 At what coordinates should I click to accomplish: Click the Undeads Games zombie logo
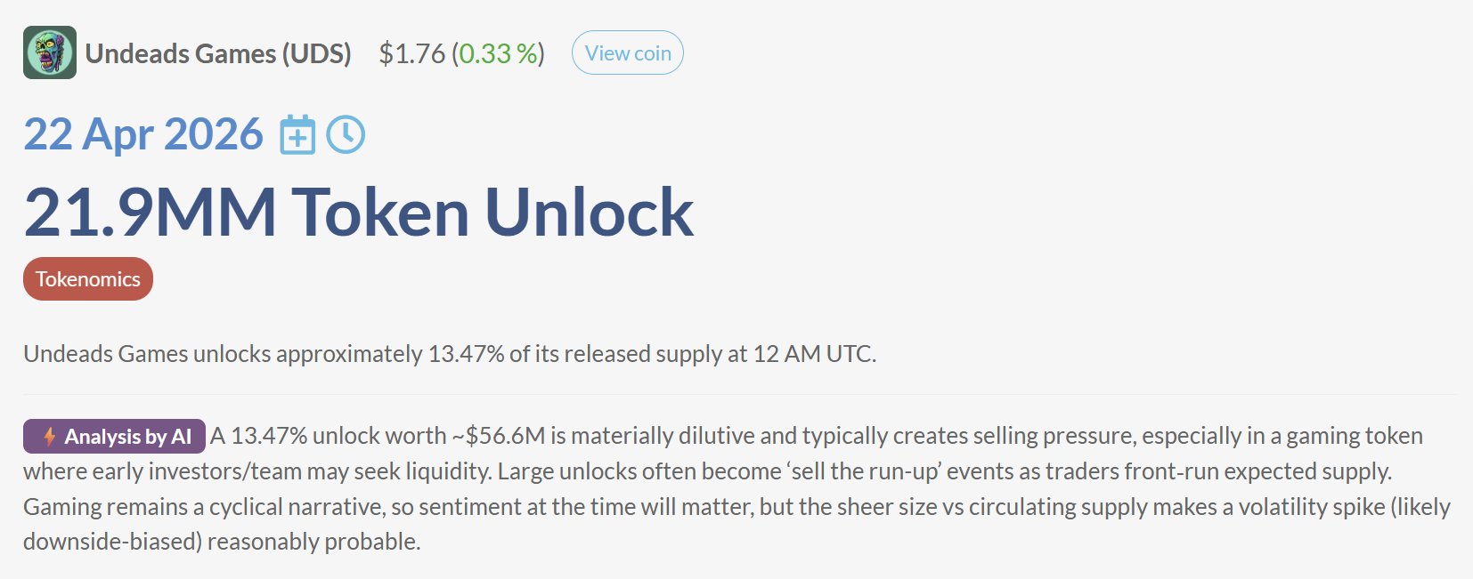coord(50,52)
